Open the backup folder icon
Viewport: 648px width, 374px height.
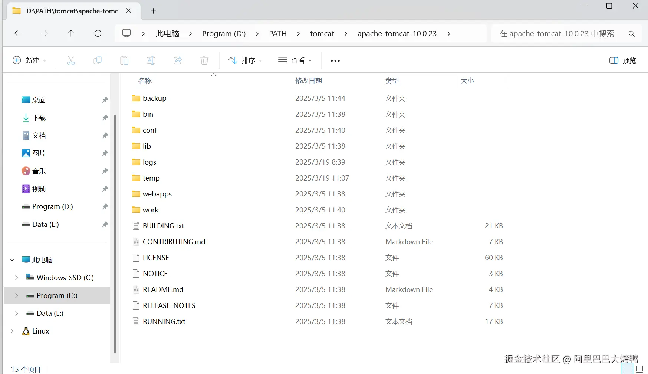(x=136, y=98)
